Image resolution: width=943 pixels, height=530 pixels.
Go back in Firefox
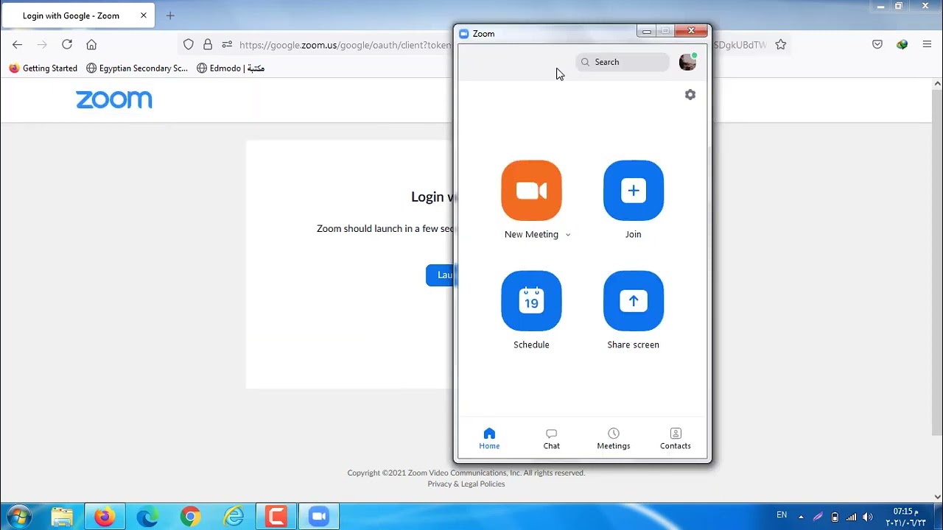point(18,45)
